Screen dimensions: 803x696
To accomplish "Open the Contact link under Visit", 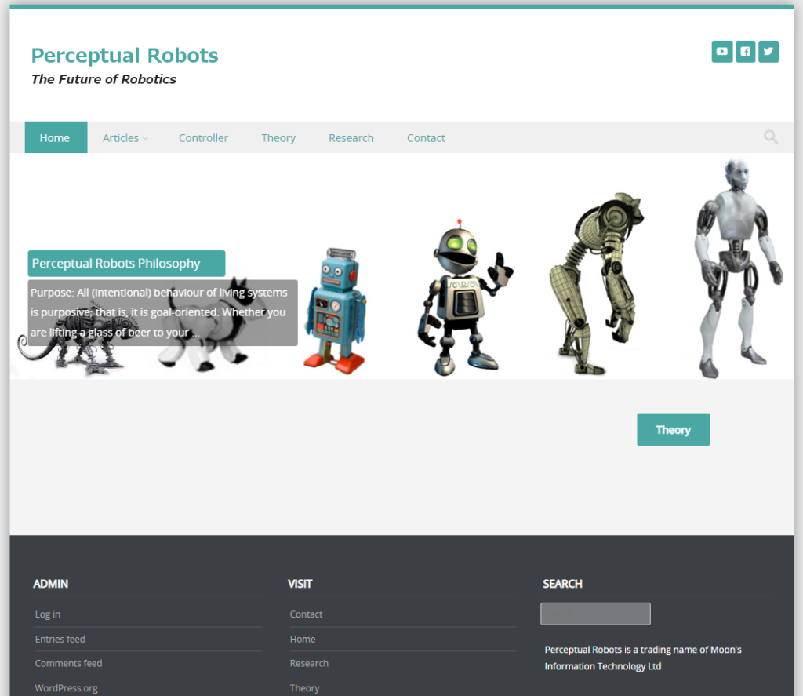I will click(x=306, y=614).
